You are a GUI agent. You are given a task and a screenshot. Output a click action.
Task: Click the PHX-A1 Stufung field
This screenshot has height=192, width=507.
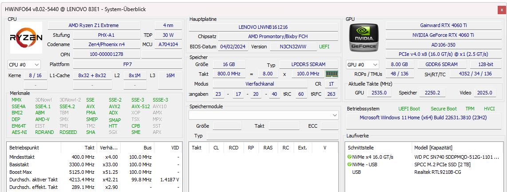[106, 35]
